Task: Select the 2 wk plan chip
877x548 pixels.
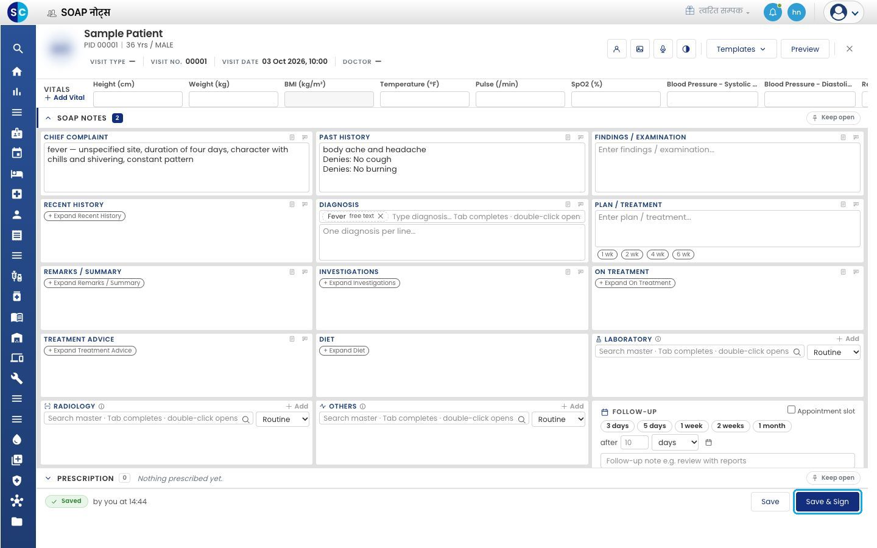Action: pyautogui.click(x=632, y=255)
